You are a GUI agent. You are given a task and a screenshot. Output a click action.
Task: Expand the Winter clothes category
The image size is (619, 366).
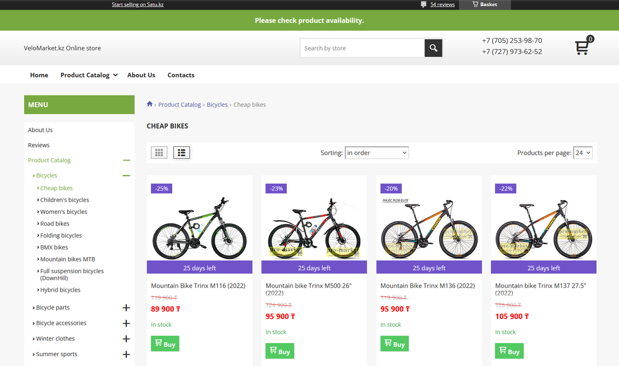(x=126, y=339)
